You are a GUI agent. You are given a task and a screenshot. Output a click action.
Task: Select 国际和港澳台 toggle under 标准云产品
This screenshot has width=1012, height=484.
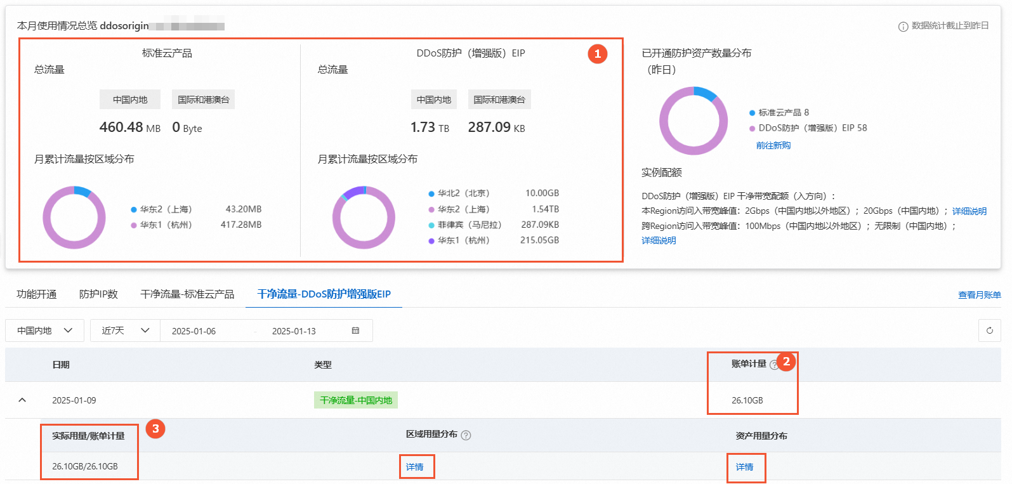click(203, 100)
